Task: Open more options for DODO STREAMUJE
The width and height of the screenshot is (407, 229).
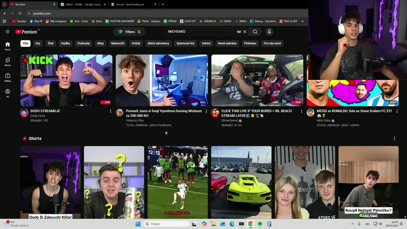Action: pyautogui.click(x=111, y=111)
